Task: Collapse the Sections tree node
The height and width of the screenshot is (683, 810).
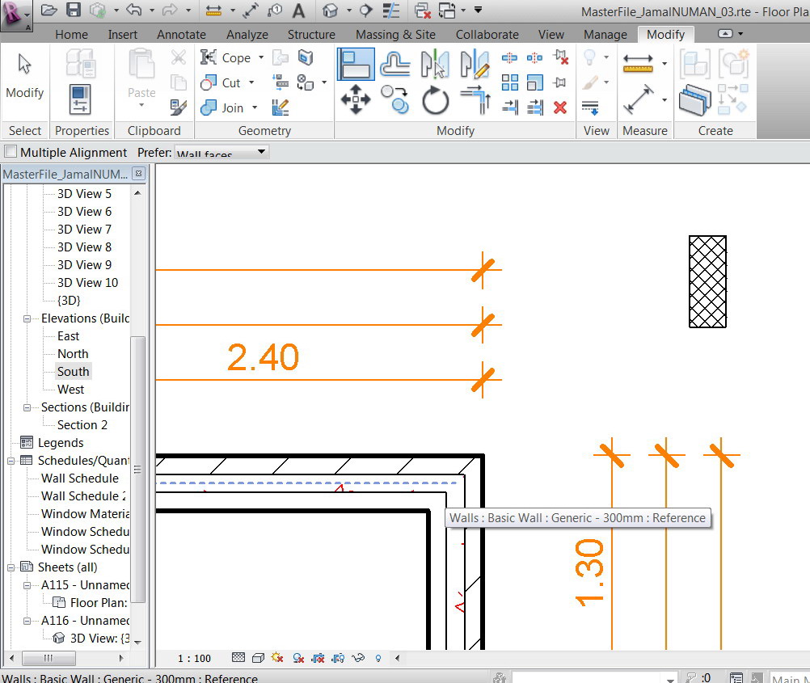Action: tap(27, 407)
